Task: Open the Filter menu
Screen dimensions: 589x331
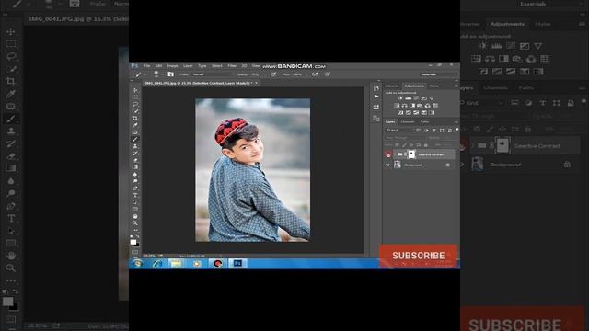Action: [232, 65]
